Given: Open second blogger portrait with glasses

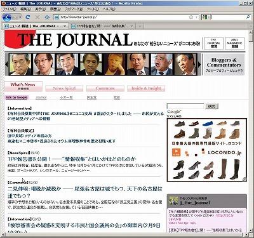Looking at the screenshot, I should pyautogui.click(x=44, y=64).
